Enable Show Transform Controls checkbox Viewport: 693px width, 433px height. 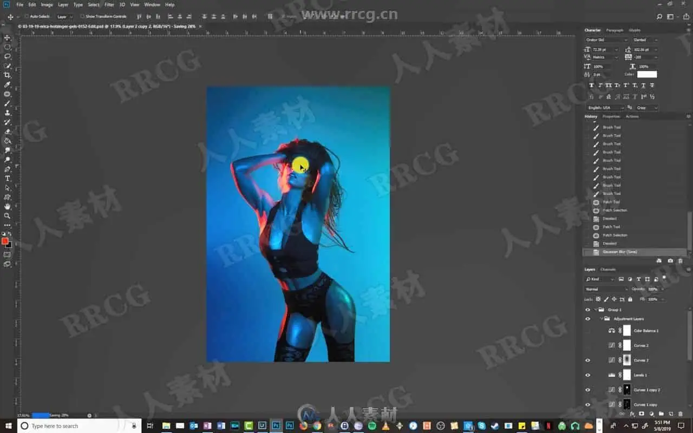pyautogui.click(x=82, y=16)
